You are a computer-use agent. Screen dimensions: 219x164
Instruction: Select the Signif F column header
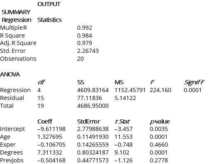194,82
